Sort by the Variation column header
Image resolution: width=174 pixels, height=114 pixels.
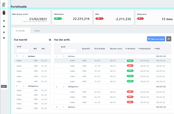point(131,48)
